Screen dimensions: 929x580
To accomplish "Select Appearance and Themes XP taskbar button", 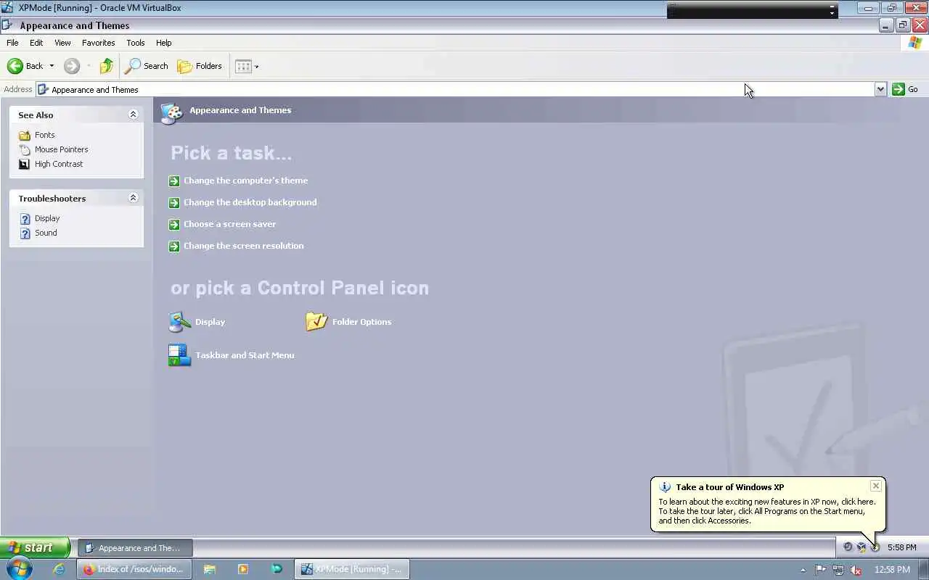I will (135, 548).
